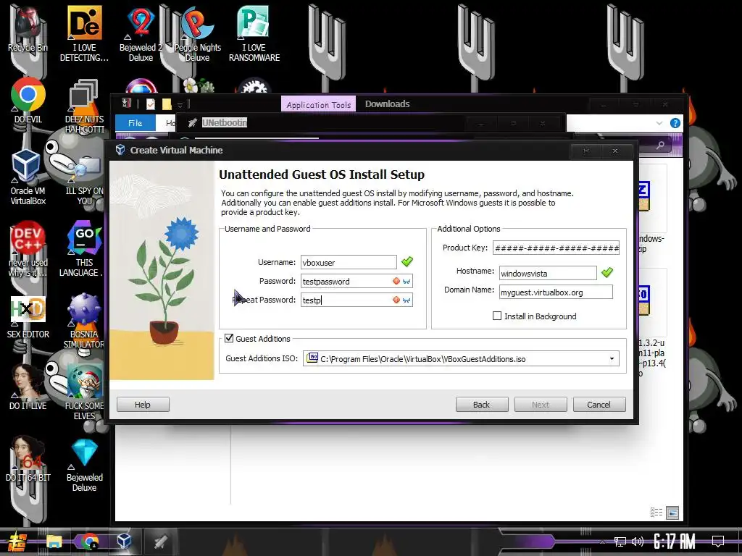Launch Peggle Nights Deluxe shortcut
Screen dimensions: 742x556
click(x=197, y=33)
